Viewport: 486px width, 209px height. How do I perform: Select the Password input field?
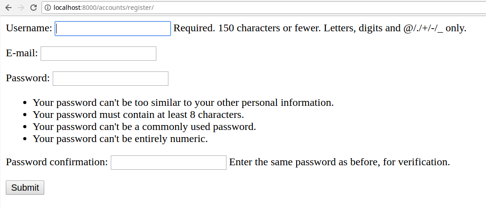(110, 79)
